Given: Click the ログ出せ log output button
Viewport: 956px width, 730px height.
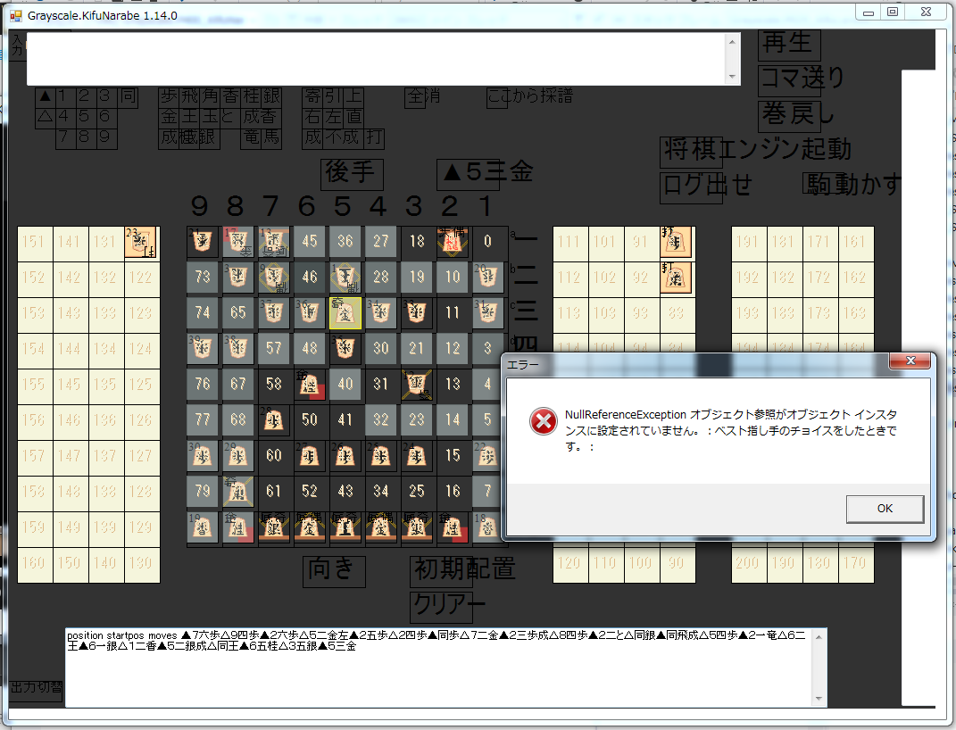Looking at the screenshot, I should [692, 187].
